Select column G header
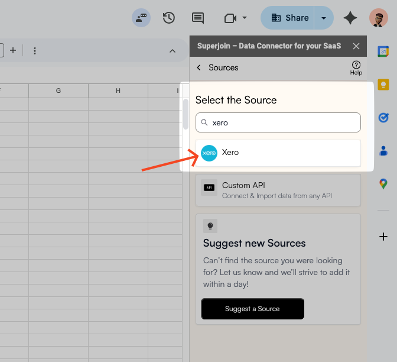Screen dimensions: 397x362 58,90
